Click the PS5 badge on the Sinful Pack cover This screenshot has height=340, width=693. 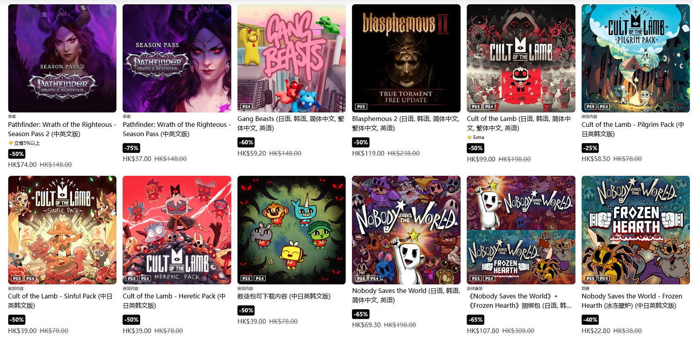[17, 278]
